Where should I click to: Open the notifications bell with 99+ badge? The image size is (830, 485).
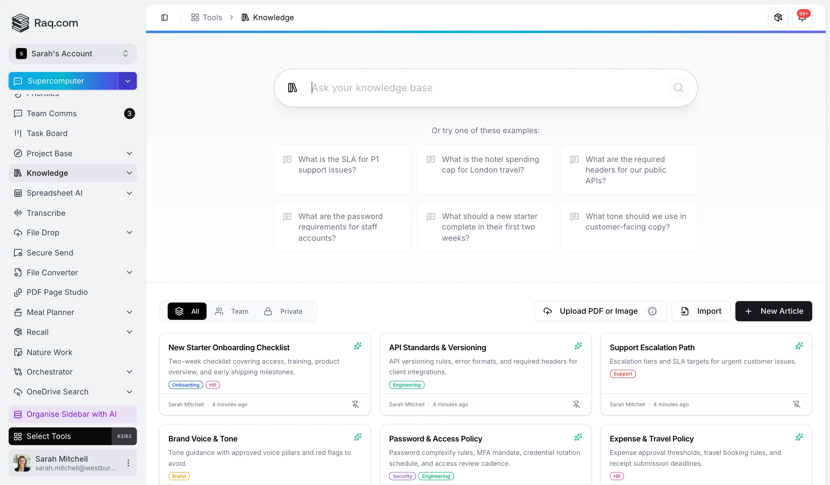pyautogui.click(x=802, y=18)
